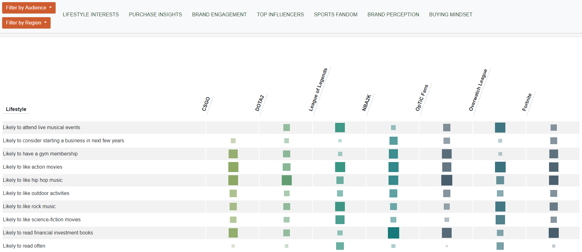This screenshot has height=252, width=582.
Task: Go to the Brand Engagement tab
Action: tap(219, 14)
